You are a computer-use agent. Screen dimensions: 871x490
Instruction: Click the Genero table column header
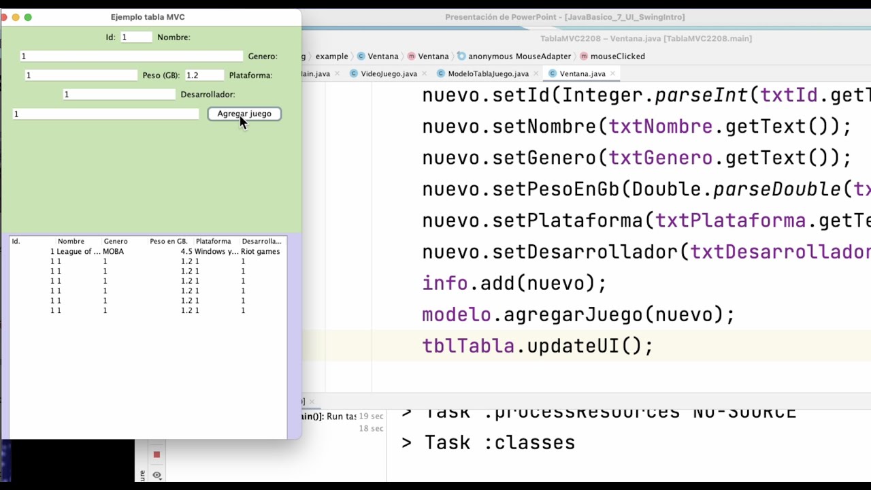tap(125, 241)
